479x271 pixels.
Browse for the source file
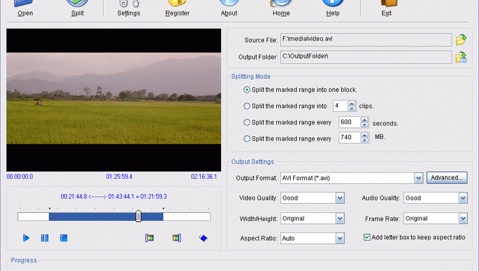pos(460,40)
